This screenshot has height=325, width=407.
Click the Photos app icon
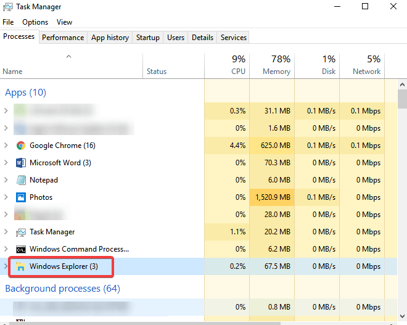pos(21,197)
